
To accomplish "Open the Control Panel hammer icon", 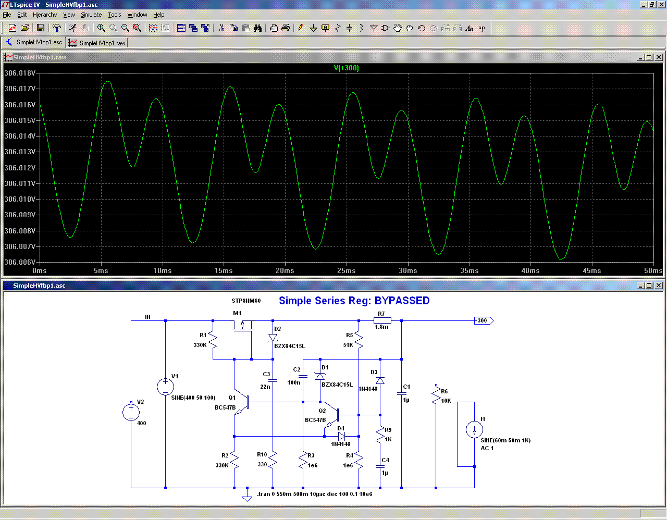I will click(57, 28).
